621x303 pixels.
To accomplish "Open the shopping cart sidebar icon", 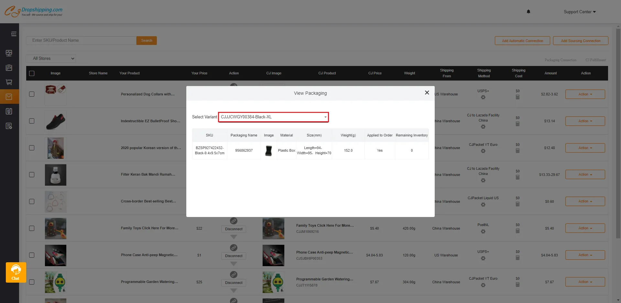I will coord(9,82).
